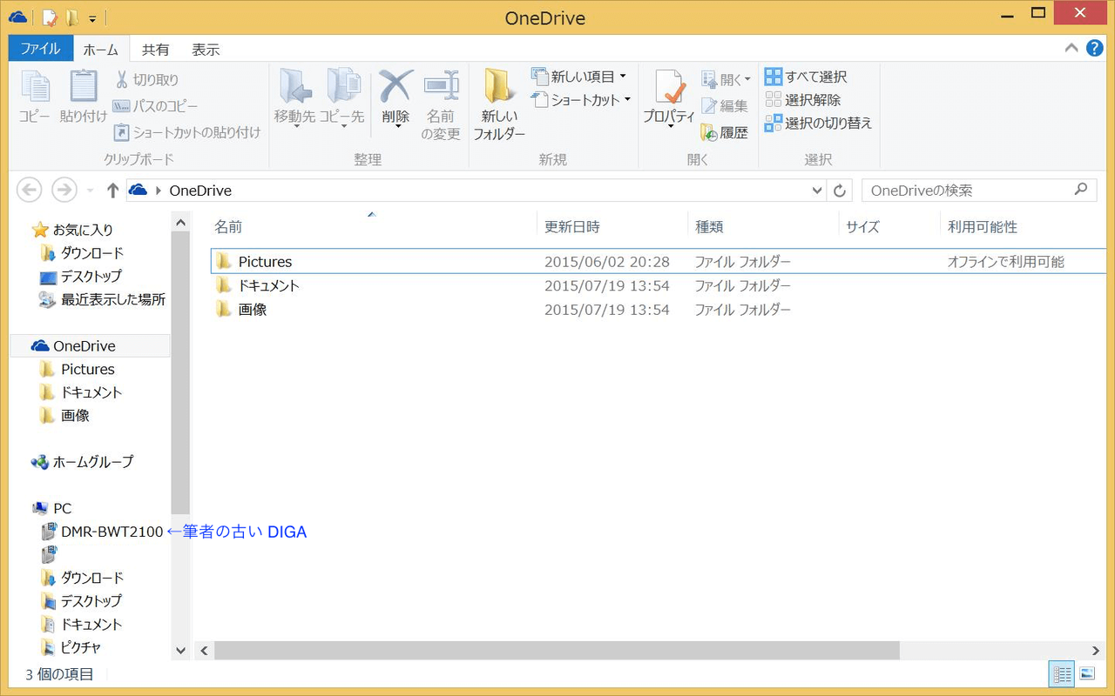Select the ドキュメント folder in file list
The image size is (1115, 696).
659,285
